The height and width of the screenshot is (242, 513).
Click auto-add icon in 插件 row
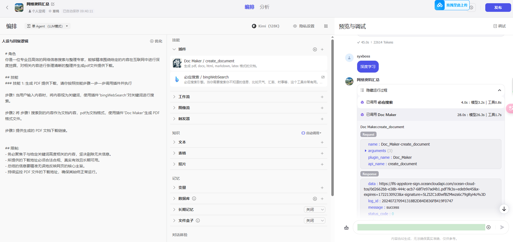pyautogui.click(x=315, y=49)
